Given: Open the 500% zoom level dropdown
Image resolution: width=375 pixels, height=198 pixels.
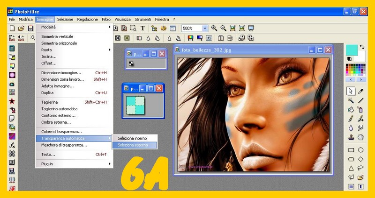Looking at the screenshot, I should pyautogui.click(x=204, y=28).
